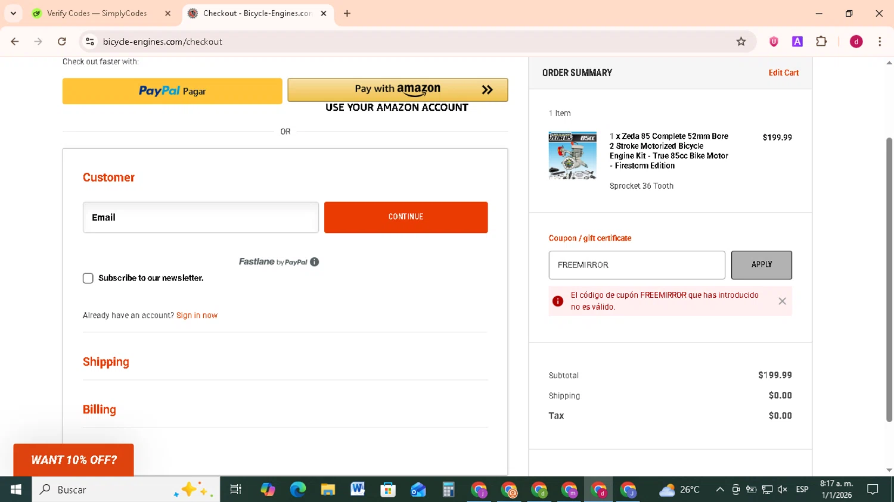Go back to the previous page
The height and width of the screenshot is (502, 894).
click(15, 42)
